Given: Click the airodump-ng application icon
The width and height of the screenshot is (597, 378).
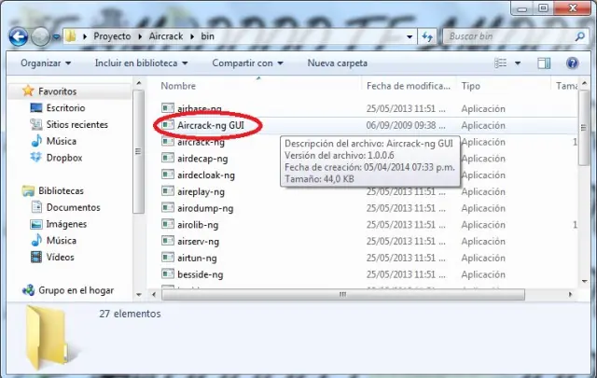Looking at the screenshot, I should click(x=168, y=207).
